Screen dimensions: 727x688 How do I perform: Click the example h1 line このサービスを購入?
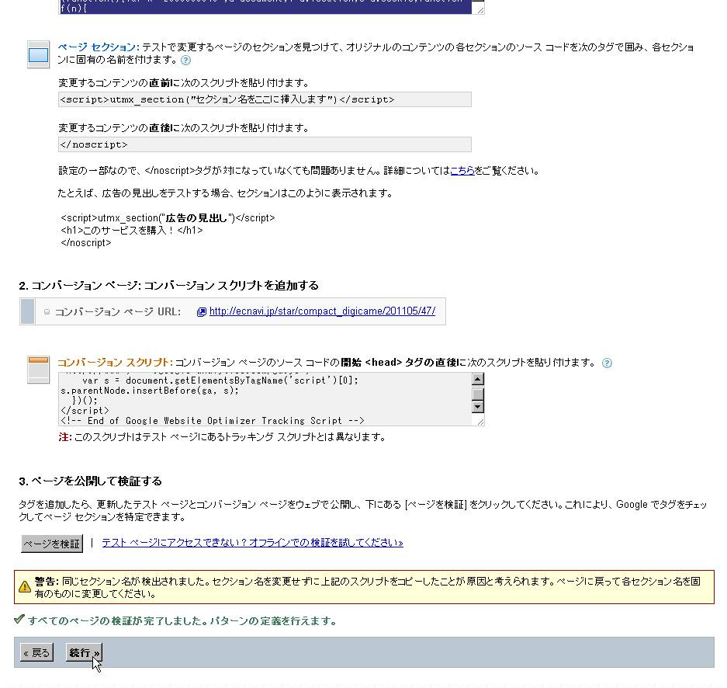(132, 230)
